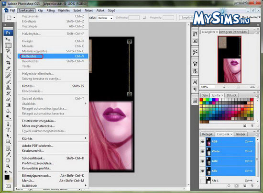
Task: Hide the Vörös channel eye
Action: click(x=203, y=151)
